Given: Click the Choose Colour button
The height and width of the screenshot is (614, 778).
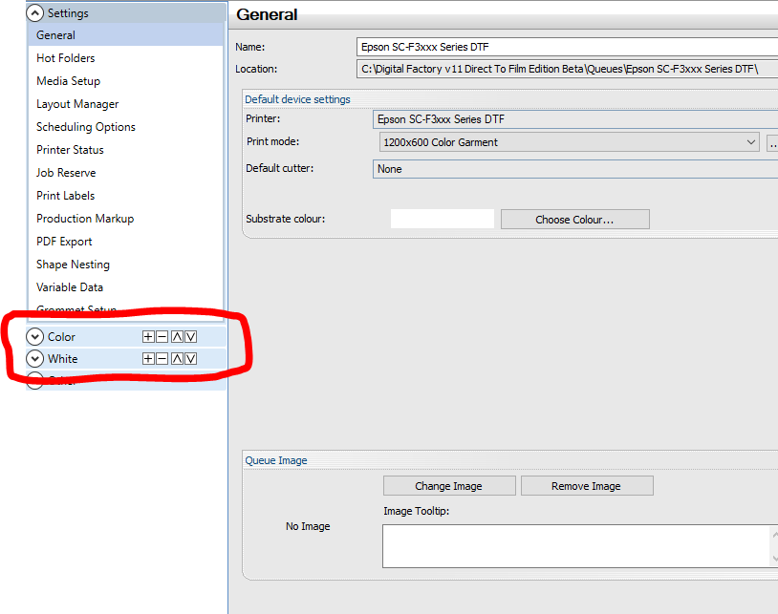Looking at the screenshot, I should pyautogui.click(x=574, y=220).
